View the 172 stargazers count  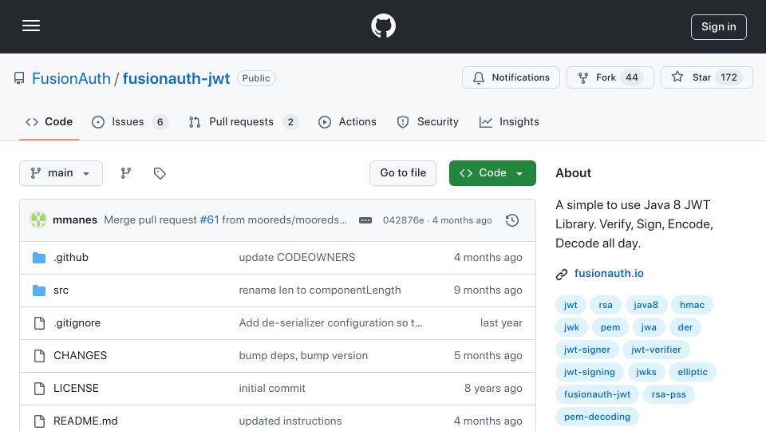click(728, 77)
